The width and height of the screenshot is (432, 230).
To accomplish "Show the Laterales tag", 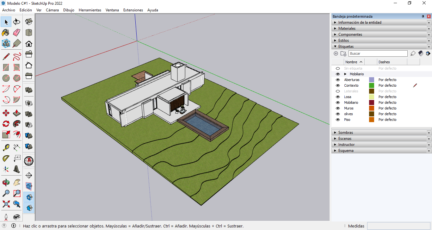I will click(338, 91).
